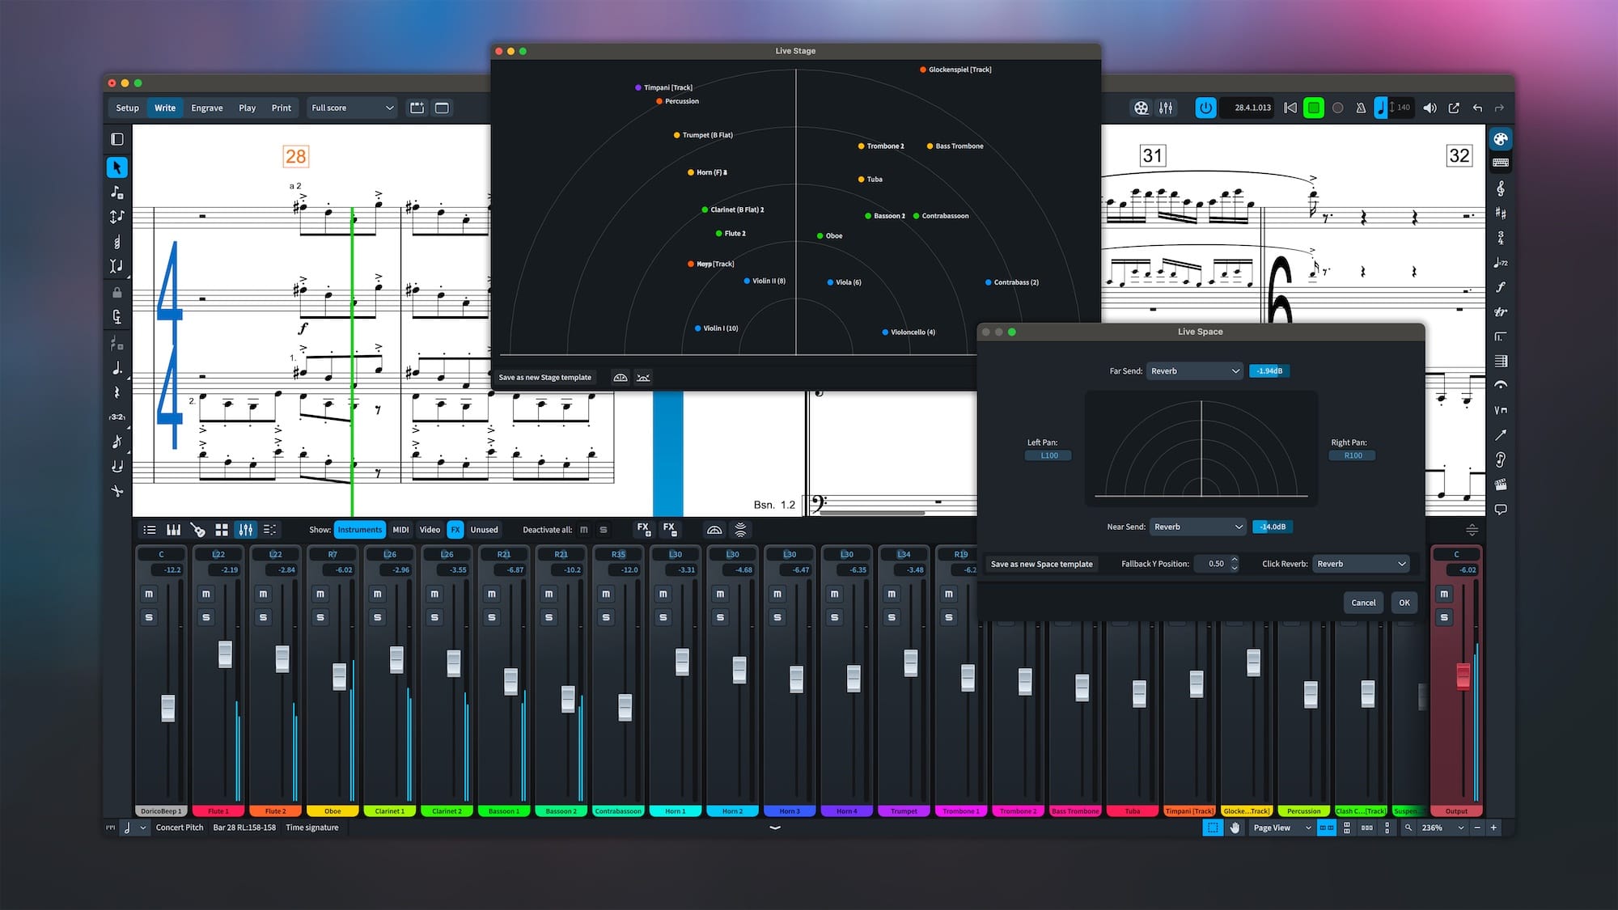The height and width of the screenshot is (910, 1618).
Task: Click the record button in transport
Action: coord(1338,108)
